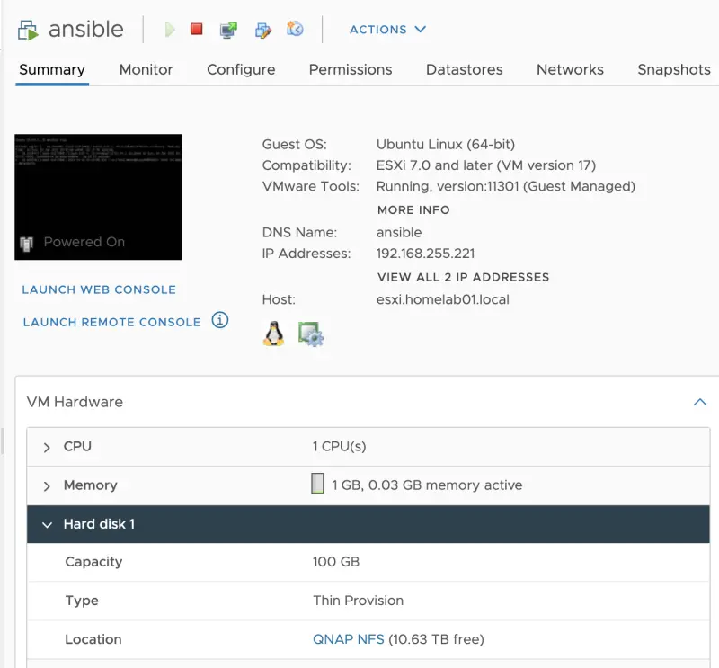Click the memory usage indicator bar
Viewport: 719px width, 668px height.
[316, 485]
